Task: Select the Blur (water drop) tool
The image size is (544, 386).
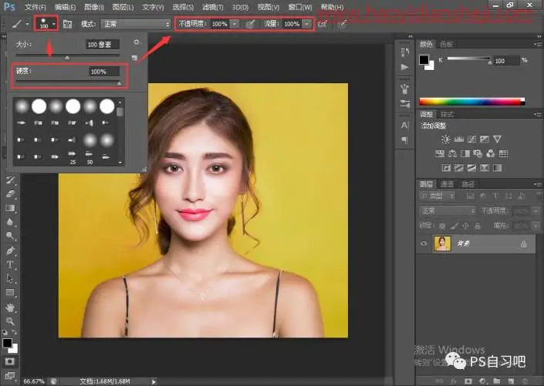Action: pyautogui.click(x=10, y=222)
